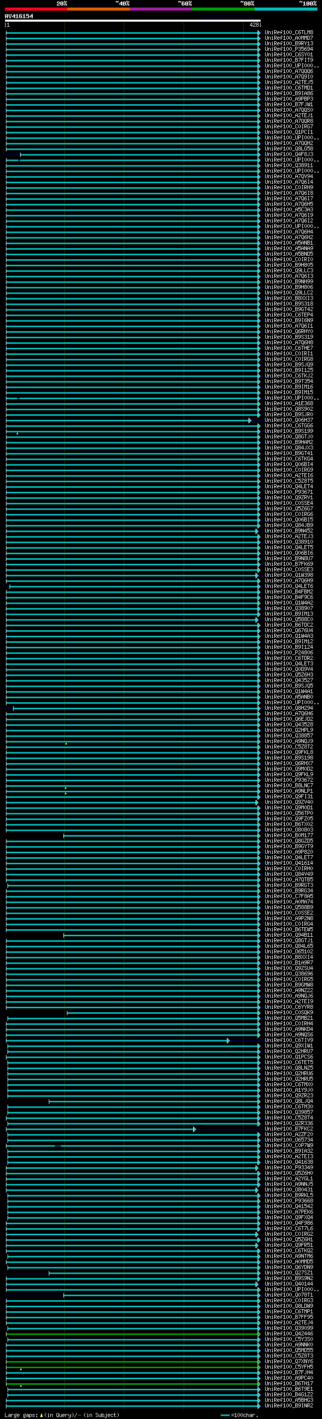
Task: Select hit UniRef100_Q38911
Action: coord(289,165)
